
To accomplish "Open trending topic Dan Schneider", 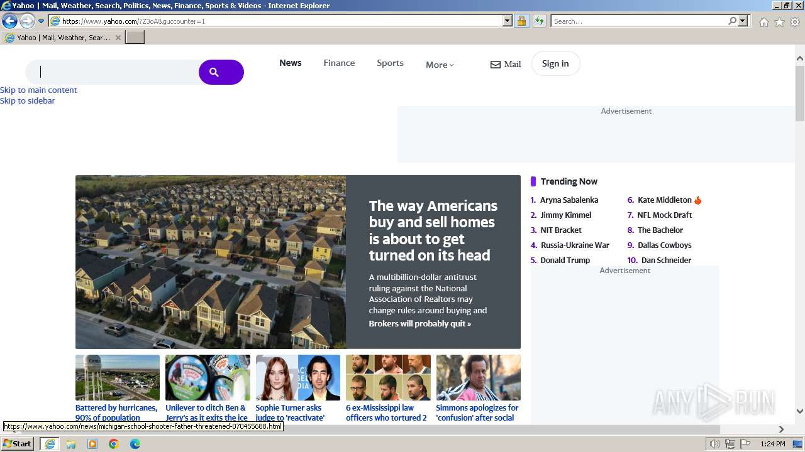I will pos(666,261).
